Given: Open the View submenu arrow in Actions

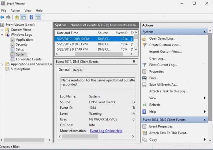Looking at the screenshot, I should (205, 98).
